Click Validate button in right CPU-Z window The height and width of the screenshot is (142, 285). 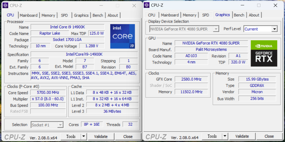(x=242, y=136)
